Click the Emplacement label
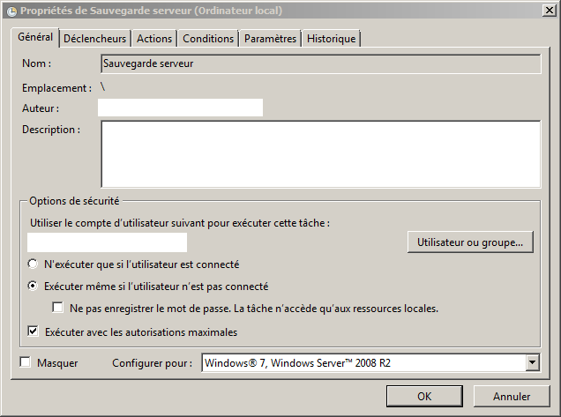 pos(56,88)
